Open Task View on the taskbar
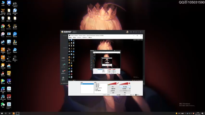This screenshot has height=115, width=205. click(9, 113)
